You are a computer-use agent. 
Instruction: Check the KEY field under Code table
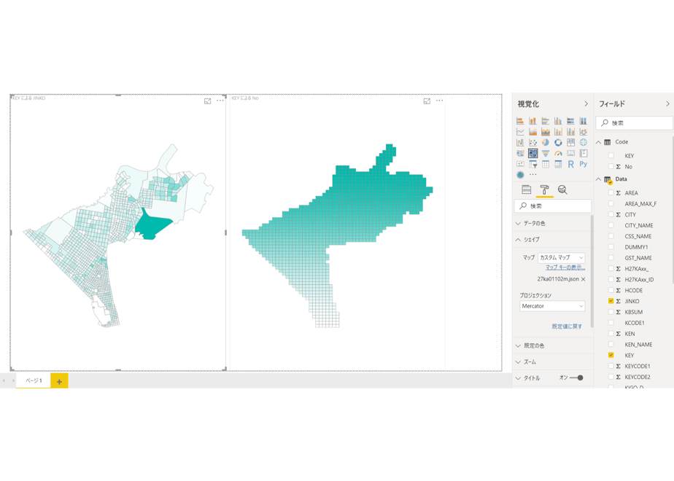pos(611,155)
